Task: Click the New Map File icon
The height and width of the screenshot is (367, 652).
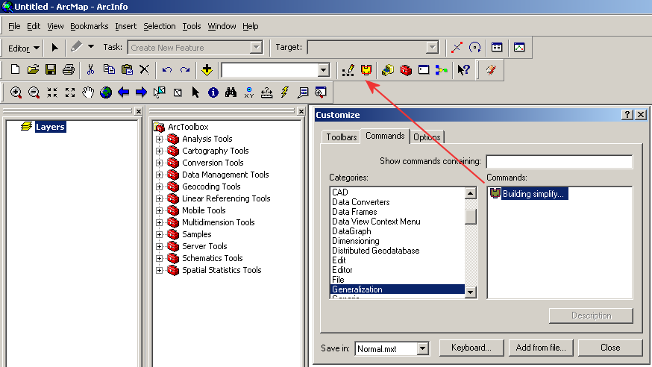Action: point(16,70)
